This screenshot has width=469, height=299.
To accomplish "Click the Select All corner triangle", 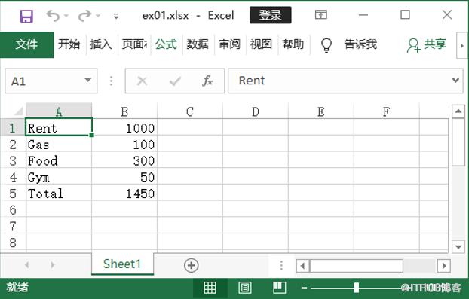I will click(19, 111).
